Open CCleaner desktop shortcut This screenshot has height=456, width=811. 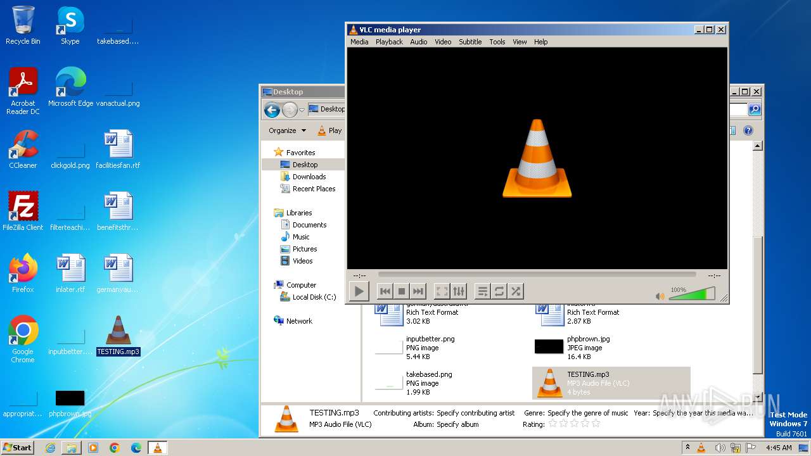[x=23, y=149]
